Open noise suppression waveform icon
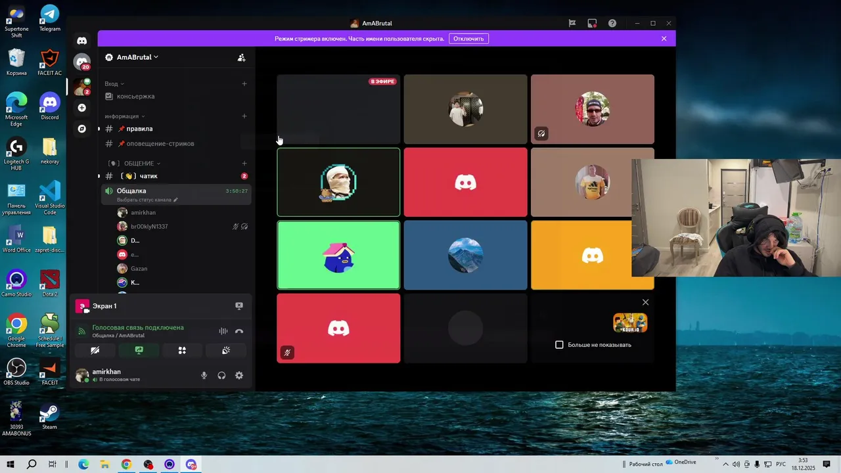This screenshot has height=473, width=841. tap(223, 331)
